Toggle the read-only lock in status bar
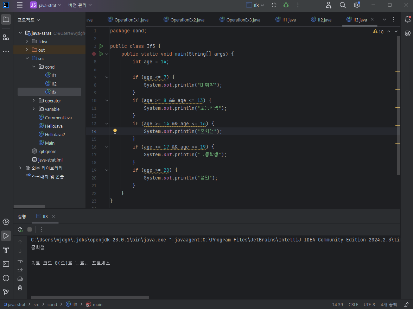The image size is (413, 309). click(x=406, y=304)
